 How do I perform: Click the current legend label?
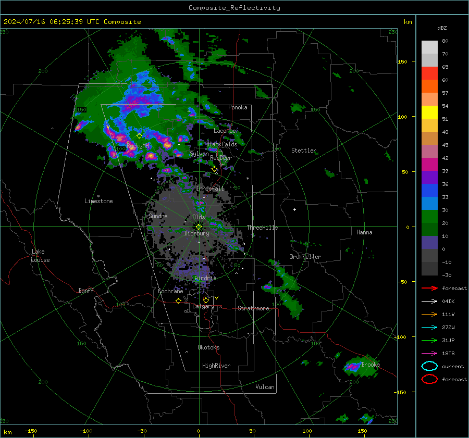[x=453, y=366]
